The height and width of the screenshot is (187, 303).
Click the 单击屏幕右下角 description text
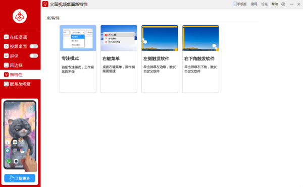[200, 69]
